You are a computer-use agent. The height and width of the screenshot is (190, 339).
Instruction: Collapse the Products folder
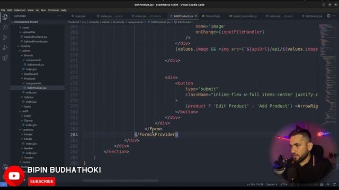coord(30,79)
